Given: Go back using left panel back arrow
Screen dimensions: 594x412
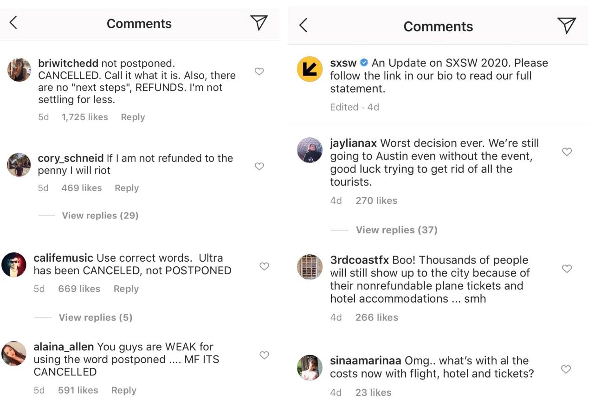Looking at the screenshot, I should [13, 22].
